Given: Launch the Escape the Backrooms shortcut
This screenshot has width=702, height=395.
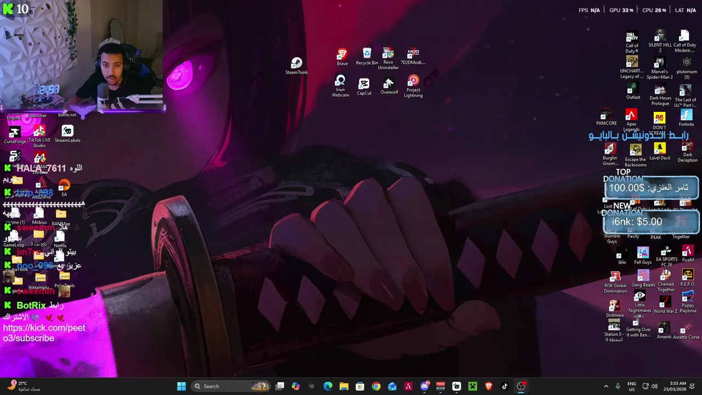Looking at the screenshot, I should tap(636, 156).
